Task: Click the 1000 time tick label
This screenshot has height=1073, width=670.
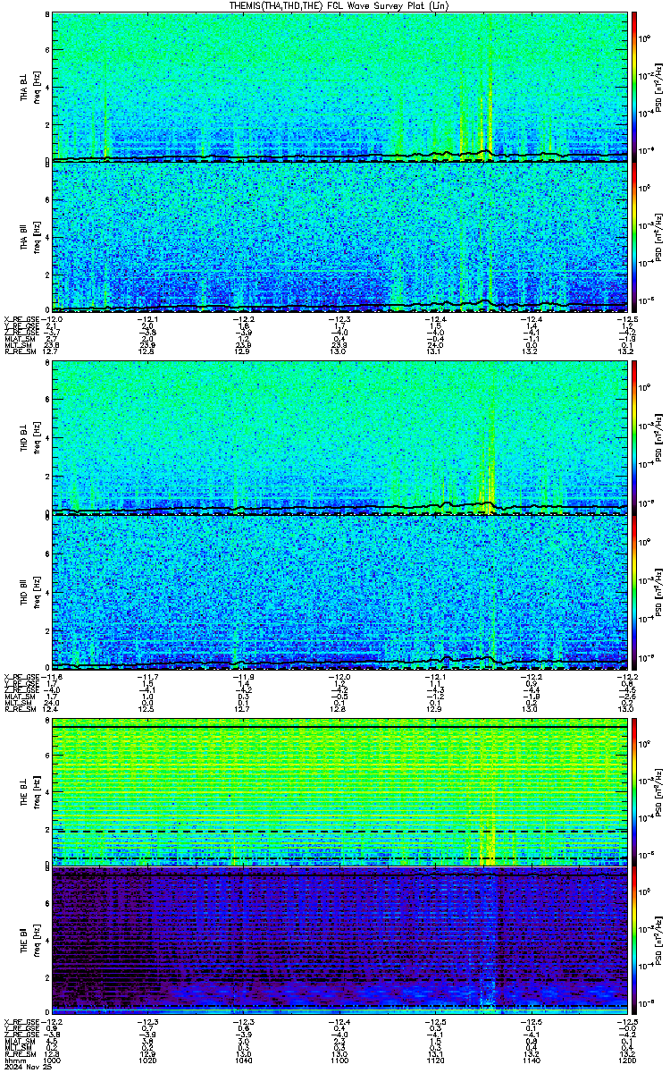Action: (53, 1060)
